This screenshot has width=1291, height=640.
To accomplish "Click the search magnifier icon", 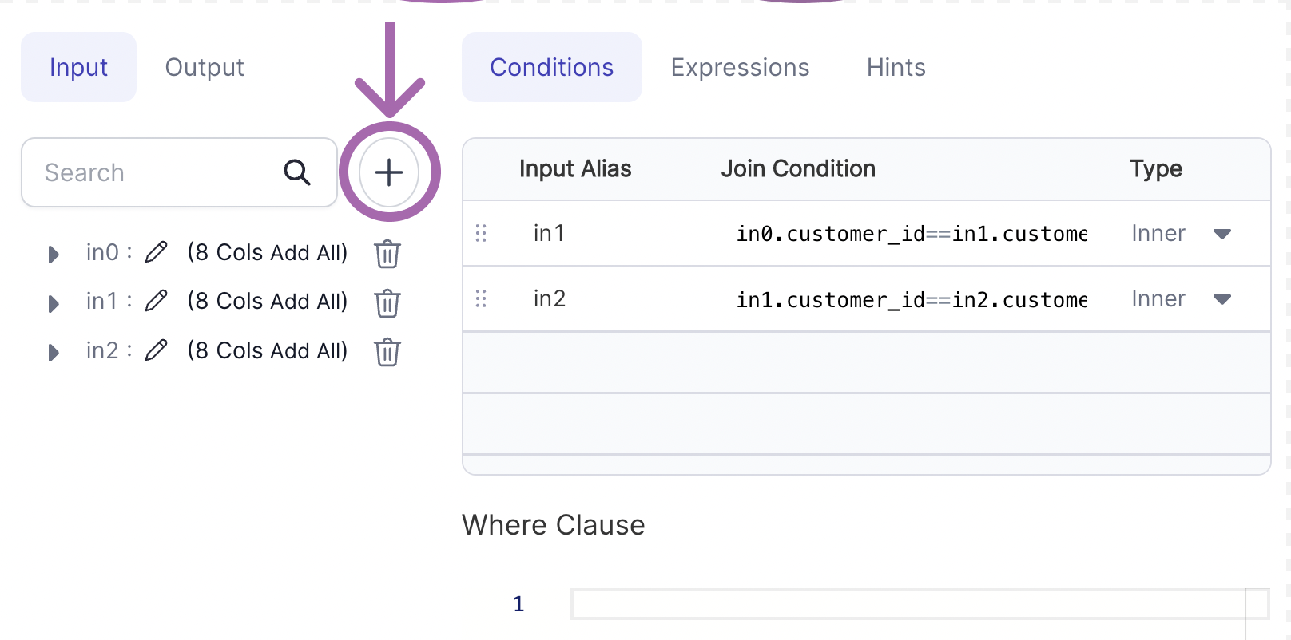I will (x=296, y=172).
